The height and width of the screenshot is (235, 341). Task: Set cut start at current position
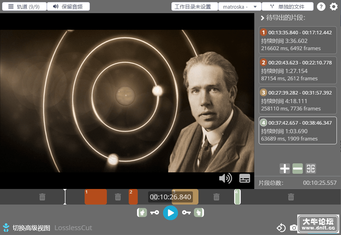click(x=142, y=213)
